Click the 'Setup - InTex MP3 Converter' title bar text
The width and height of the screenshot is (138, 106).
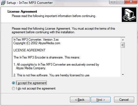pyautogui.click(x=30, y=3)
